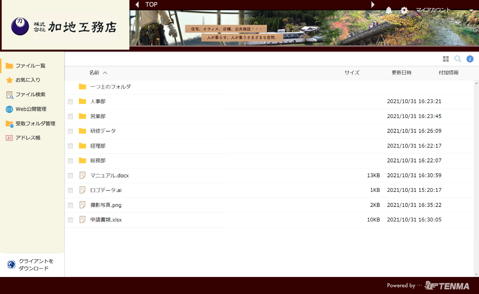Open the 撮影写真.png file
The image size is (479, 294).
pos(106,205)
